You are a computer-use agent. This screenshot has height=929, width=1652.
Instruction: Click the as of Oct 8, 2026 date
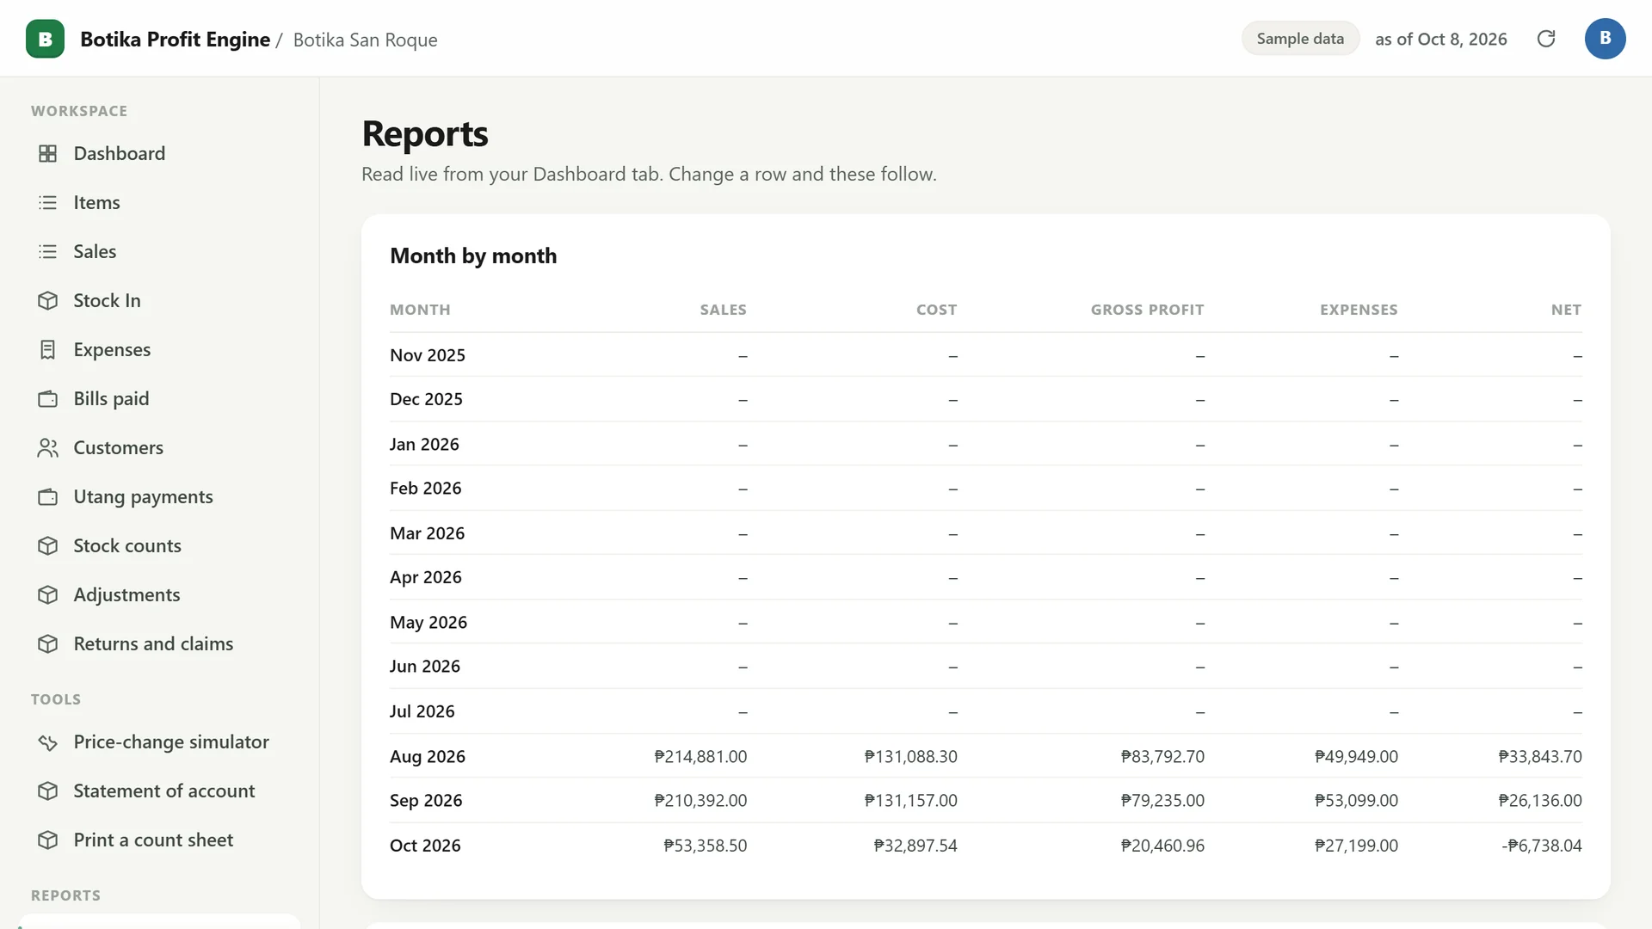click(x=1441, y=39)
